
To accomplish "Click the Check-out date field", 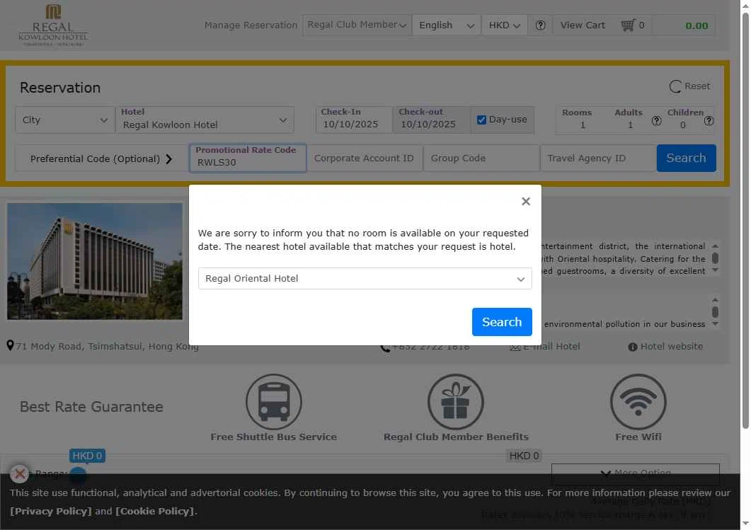I will click(431, 120).
